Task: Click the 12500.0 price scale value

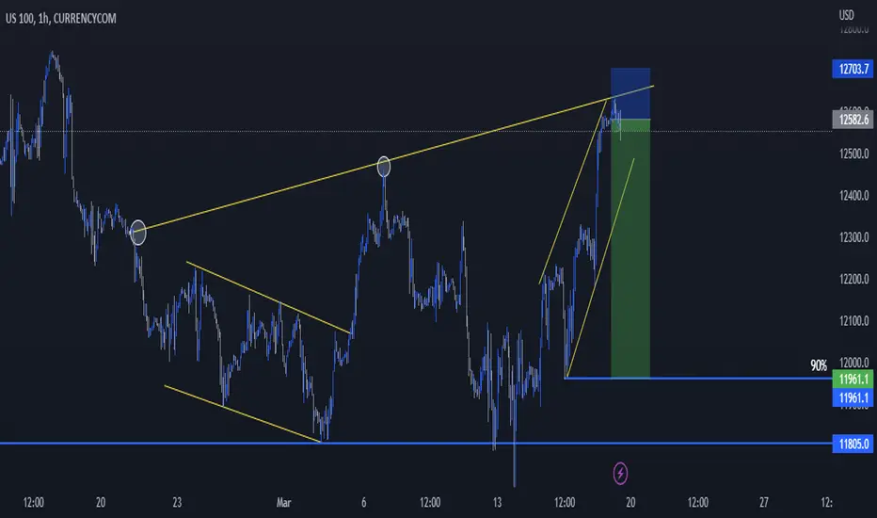Action: (x=853, y=154)
